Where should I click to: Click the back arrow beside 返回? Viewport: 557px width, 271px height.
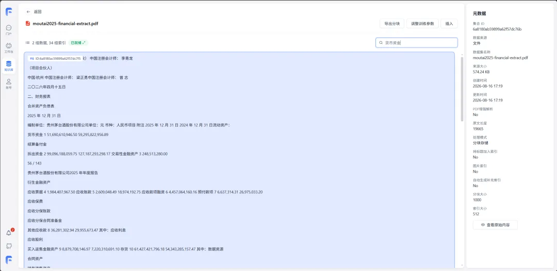click(28, 12)
